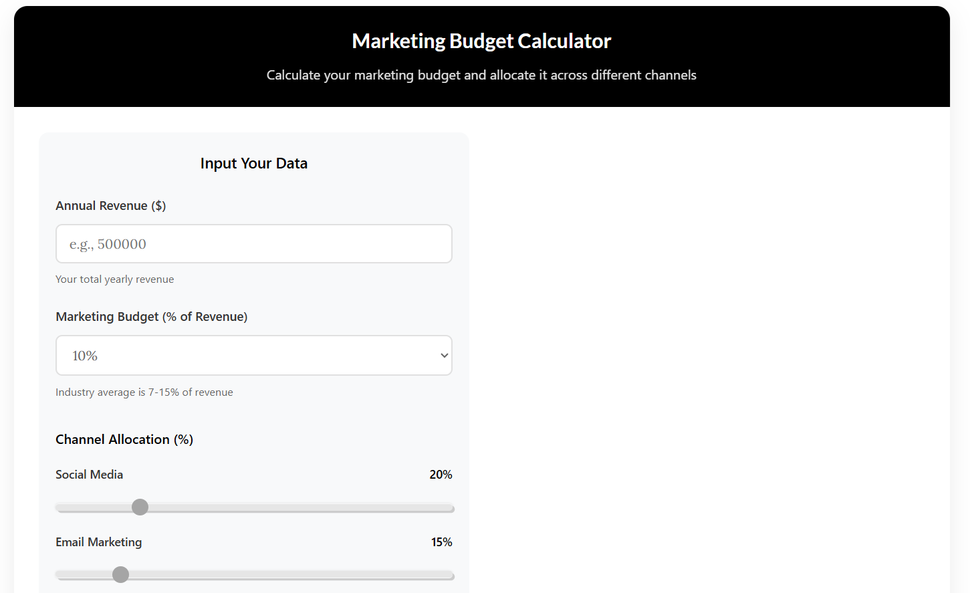Click the Channel Allocation (%) heading
This screenshot has height=593, width=970.
pyautogui.click(x=124, y=440)
